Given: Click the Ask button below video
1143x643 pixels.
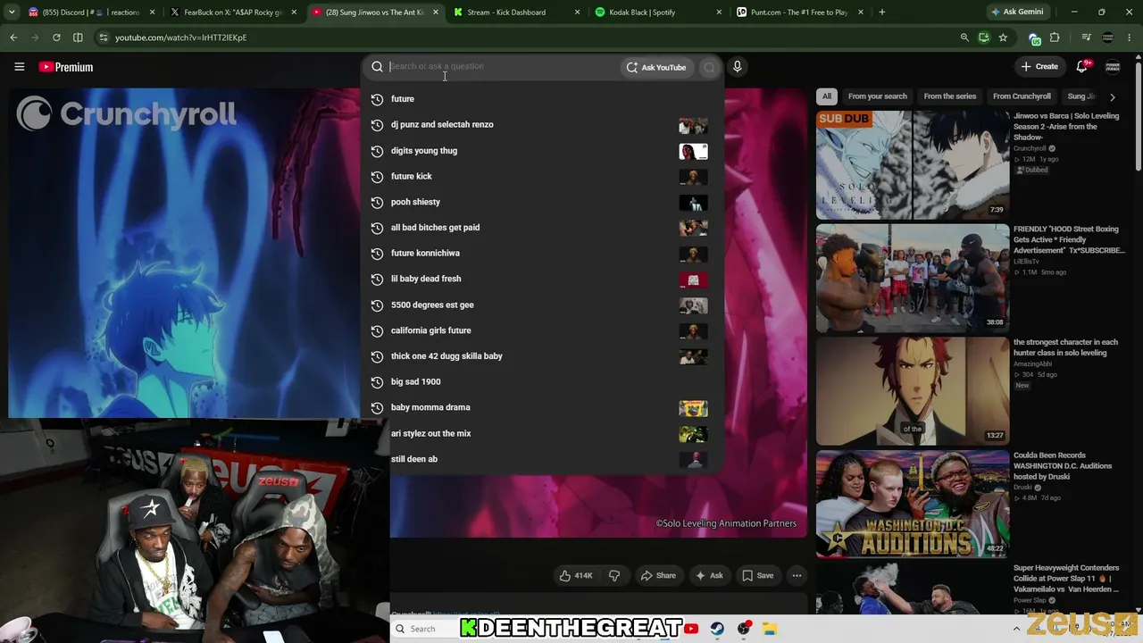Looking at the screenshot, I should pyautogui.click(x=709, y=576).
